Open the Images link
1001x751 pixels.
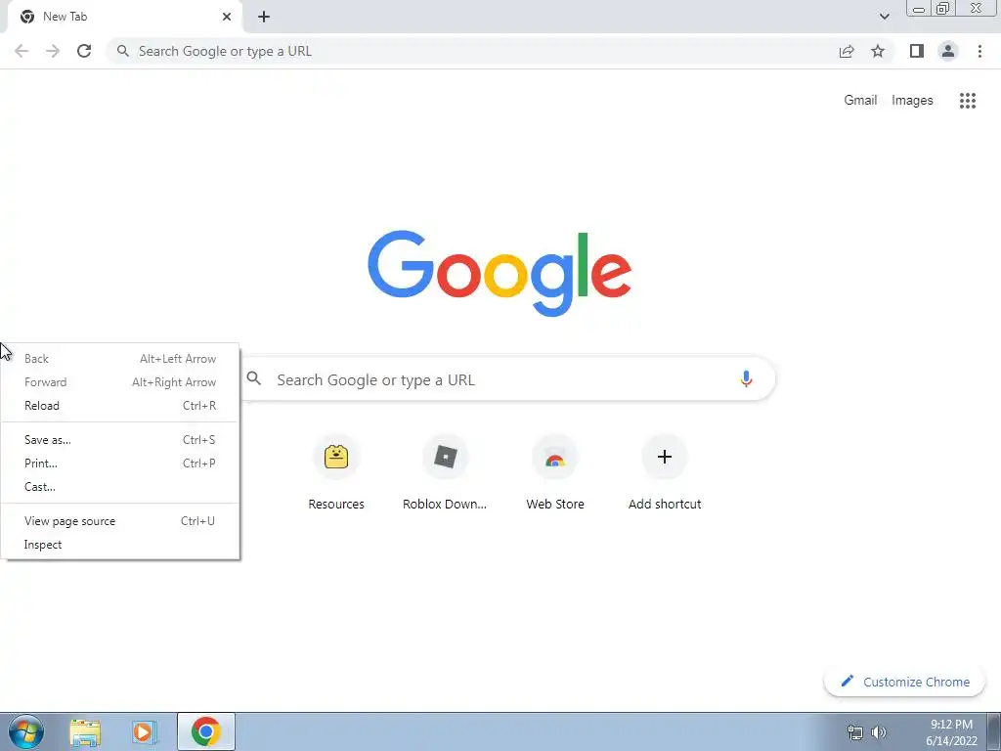click(x=912, y=101)
